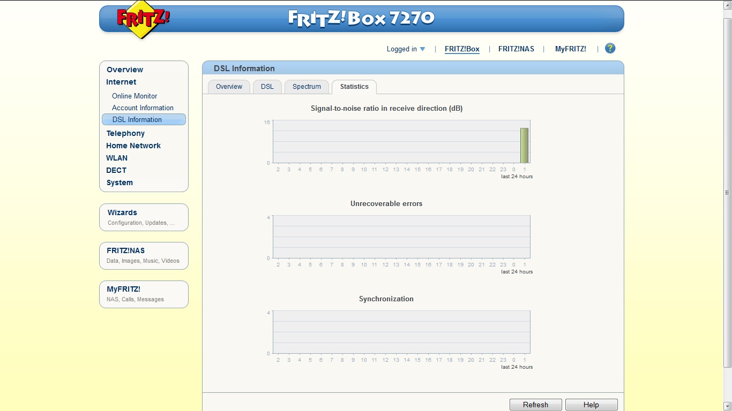Open the System menu section
The image size is (732, 411).
(x=119, y=182)
